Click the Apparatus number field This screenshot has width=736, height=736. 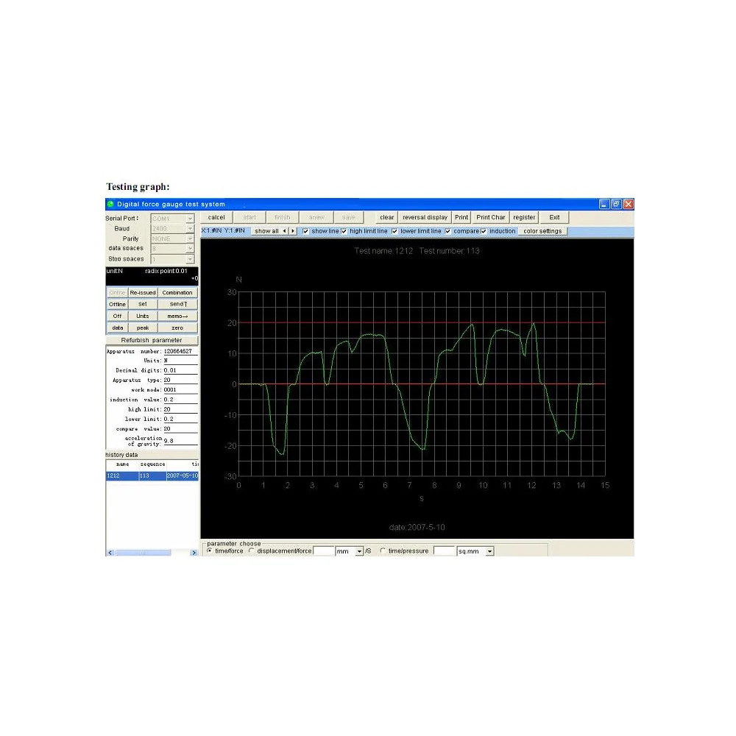(x=180, y=351)
